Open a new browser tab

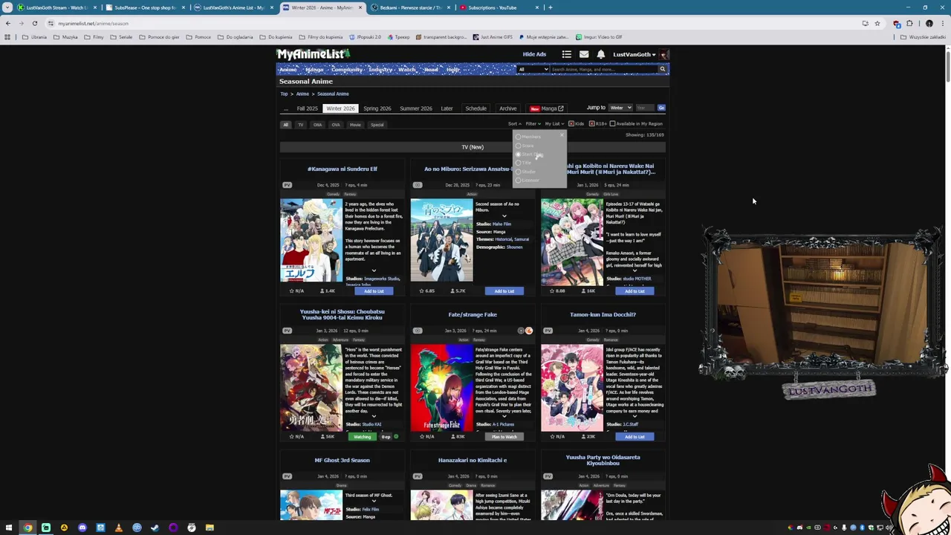click(551, 7)
